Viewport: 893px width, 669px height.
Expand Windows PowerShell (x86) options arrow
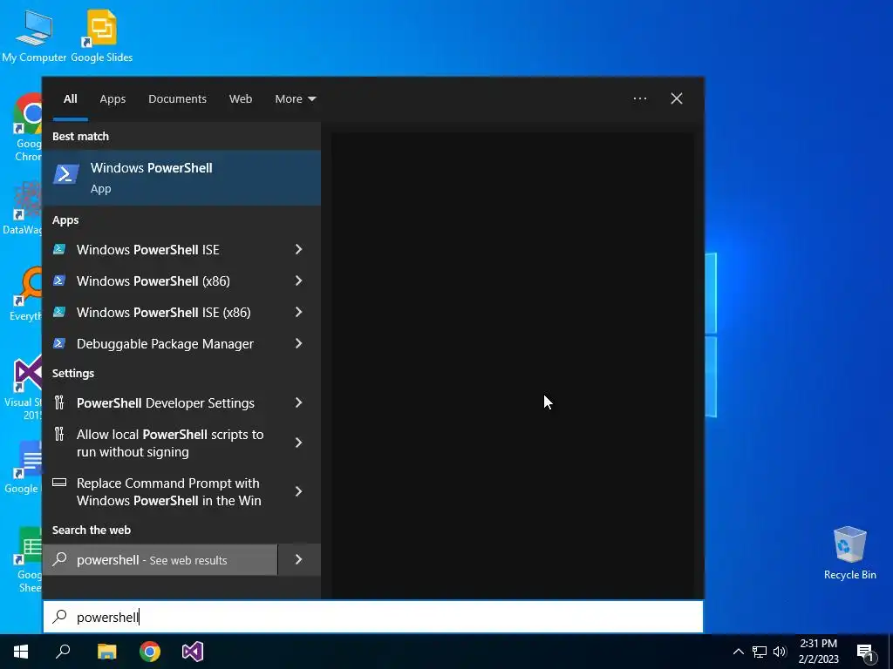298,280
